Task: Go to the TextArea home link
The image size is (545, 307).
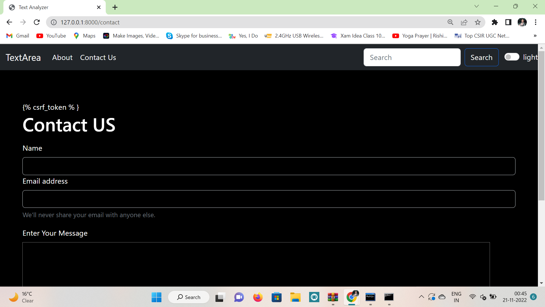Action: pos(23,57)
